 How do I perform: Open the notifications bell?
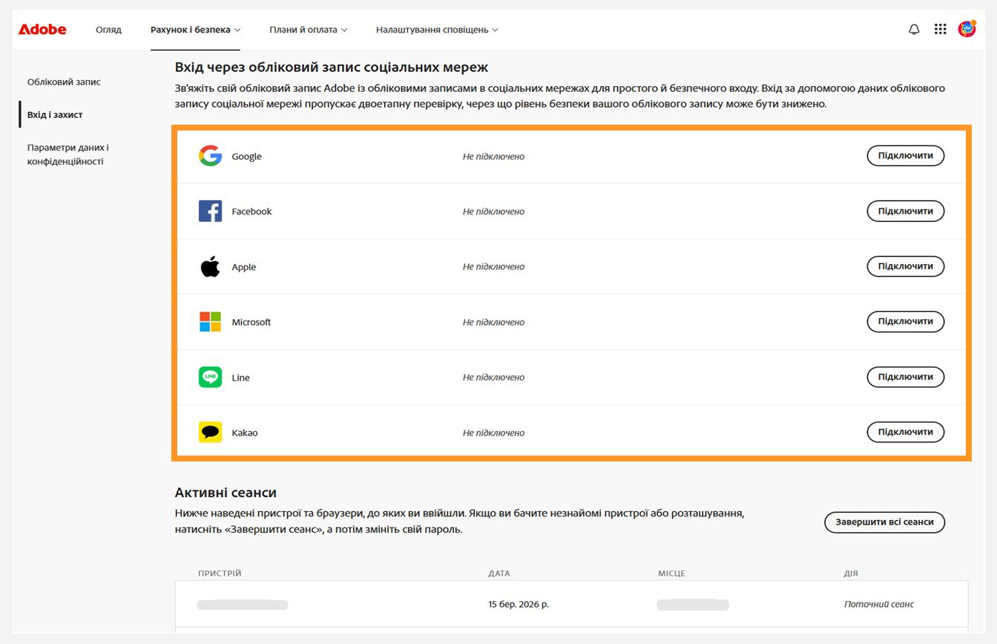(x=914, y=30)
